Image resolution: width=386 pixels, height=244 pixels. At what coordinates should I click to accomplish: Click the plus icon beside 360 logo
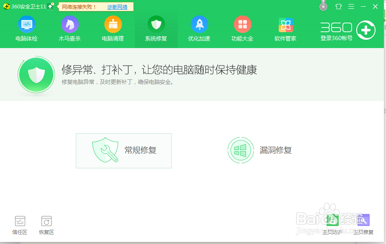point(367,30)
